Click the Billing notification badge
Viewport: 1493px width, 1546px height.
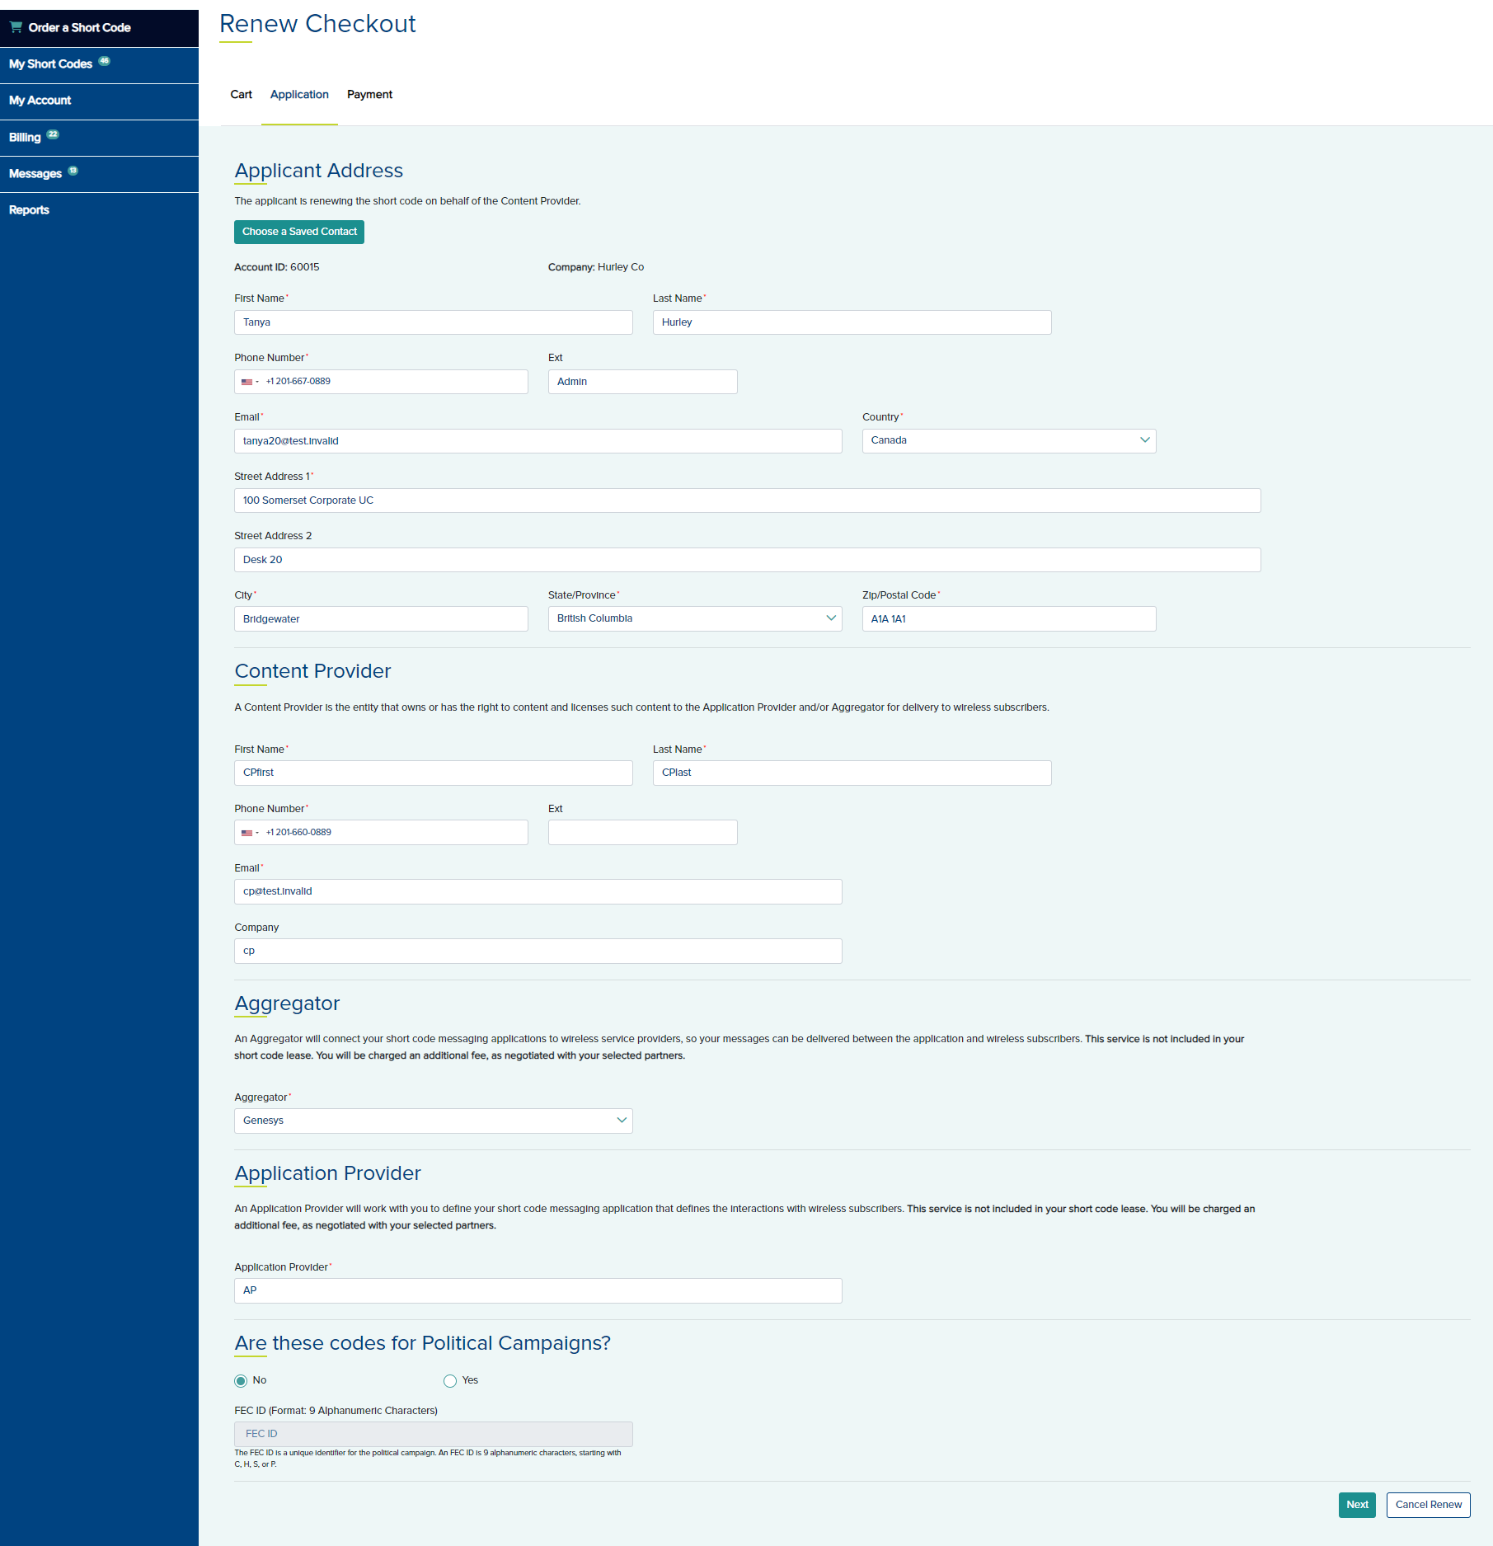point(53,134)
